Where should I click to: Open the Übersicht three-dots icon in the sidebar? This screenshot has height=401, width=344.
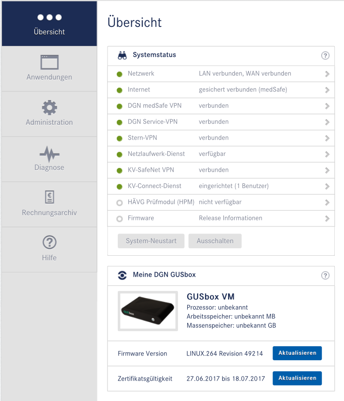(49, 17)
